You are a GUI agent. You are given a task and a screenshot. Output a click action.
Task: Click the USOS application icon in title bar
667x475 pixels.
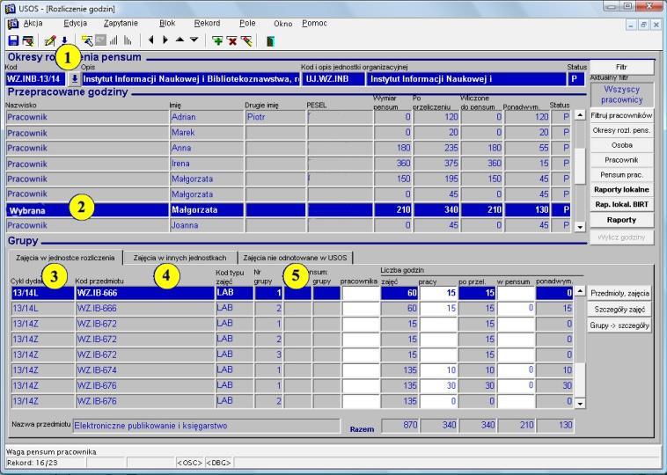tap(11, 8)
